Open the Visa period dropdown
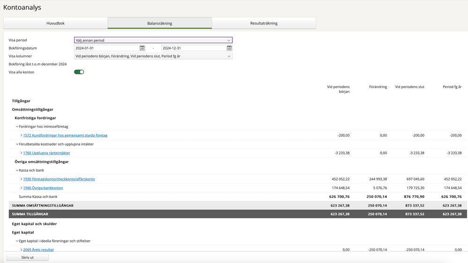 pos(153,40)
